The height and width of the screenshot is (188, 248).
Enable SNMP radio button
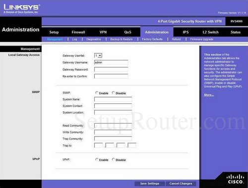[97, 93]
